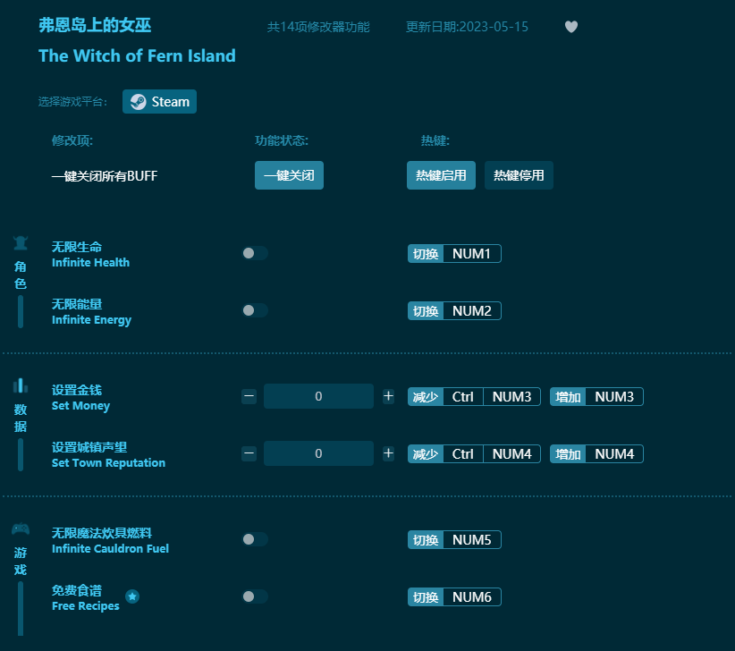Increase Set Money with plus icon
The height and width of the screenshot is (651, 735).
pos(388,396)
